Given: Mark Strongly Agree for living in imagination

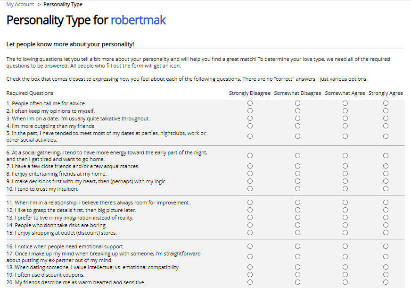Looking at the screenshot, I should click(x=386, y=218).
